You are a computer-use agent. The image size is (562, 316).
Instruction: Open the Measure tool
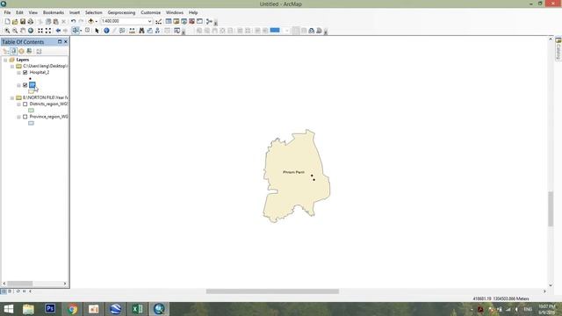pyautogui.click(x=133, y=31)
